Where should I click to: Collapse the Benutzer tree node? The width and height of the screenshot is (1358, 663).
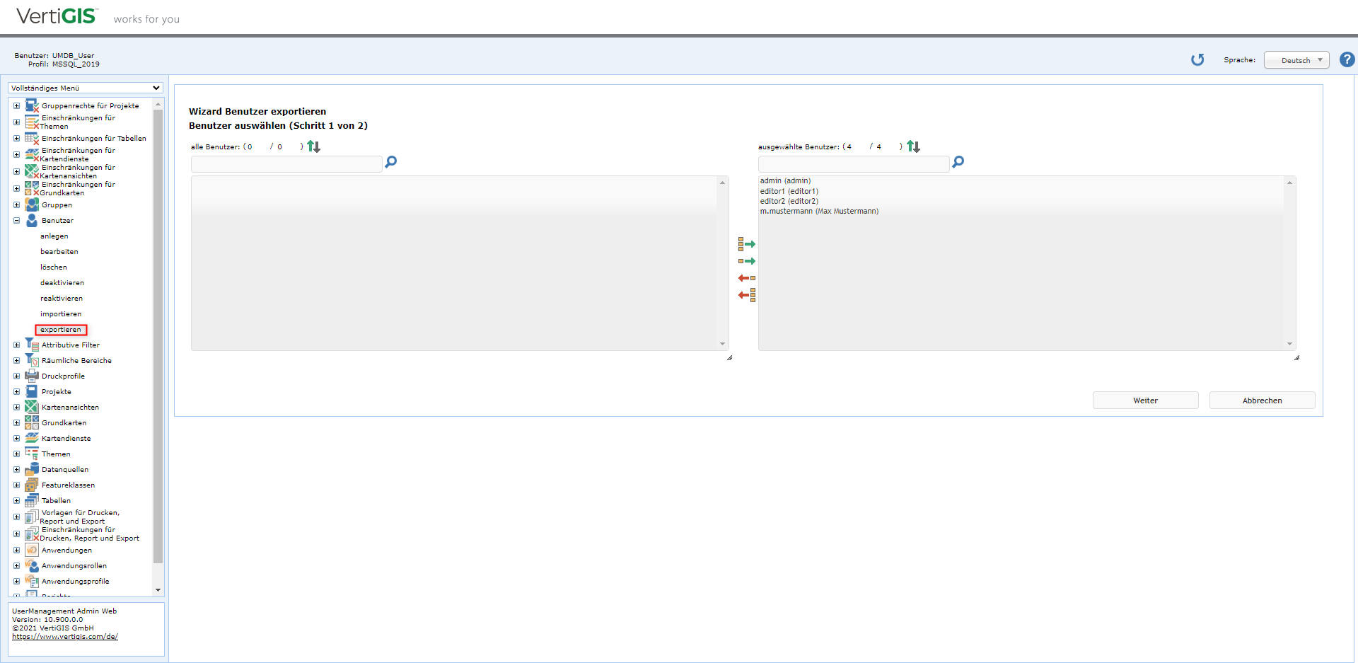pos(16,220)
